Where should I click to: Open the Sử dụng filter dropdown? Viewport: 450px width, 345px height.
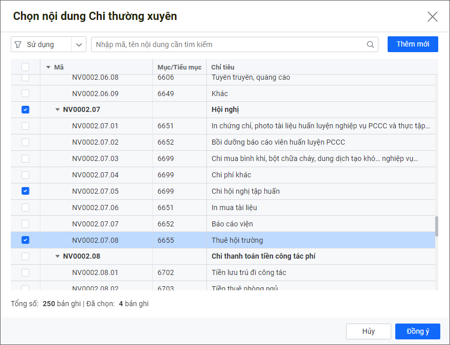click(79, 44)
